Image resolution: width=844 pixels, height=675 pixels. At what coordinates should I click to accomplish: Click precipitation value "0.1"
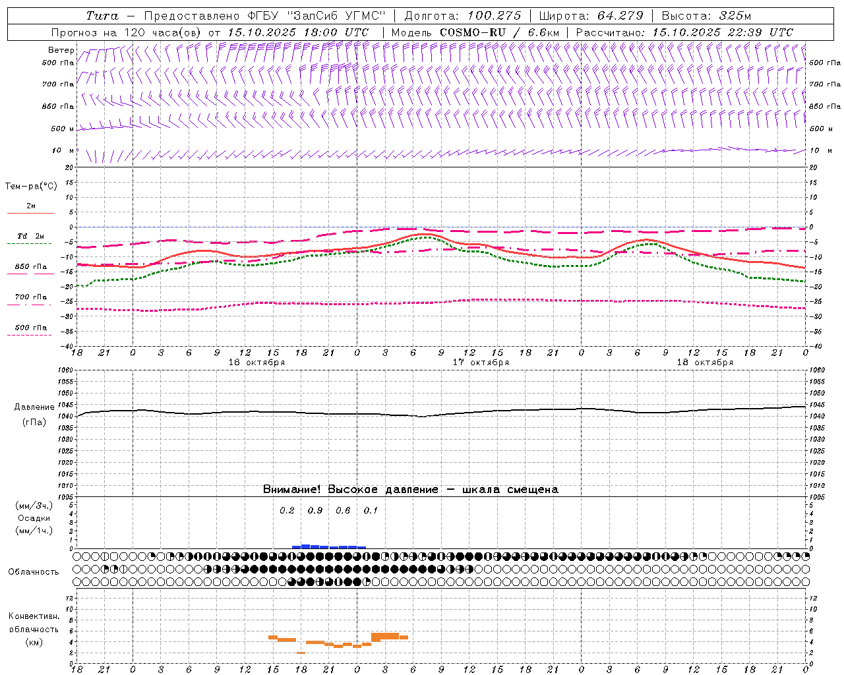click(371, 510)
